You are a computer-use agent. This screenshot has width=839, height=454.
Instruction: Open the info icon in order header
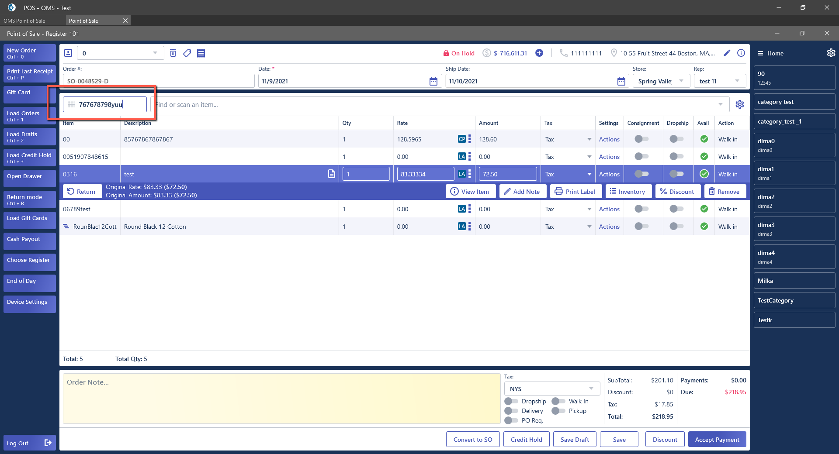(x=741, y=53)
